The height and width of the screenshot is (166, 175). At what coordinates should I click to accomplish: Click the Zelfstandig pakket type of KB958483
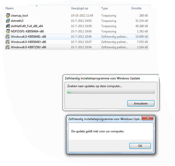pyautogui.click(x=114, y=42)
